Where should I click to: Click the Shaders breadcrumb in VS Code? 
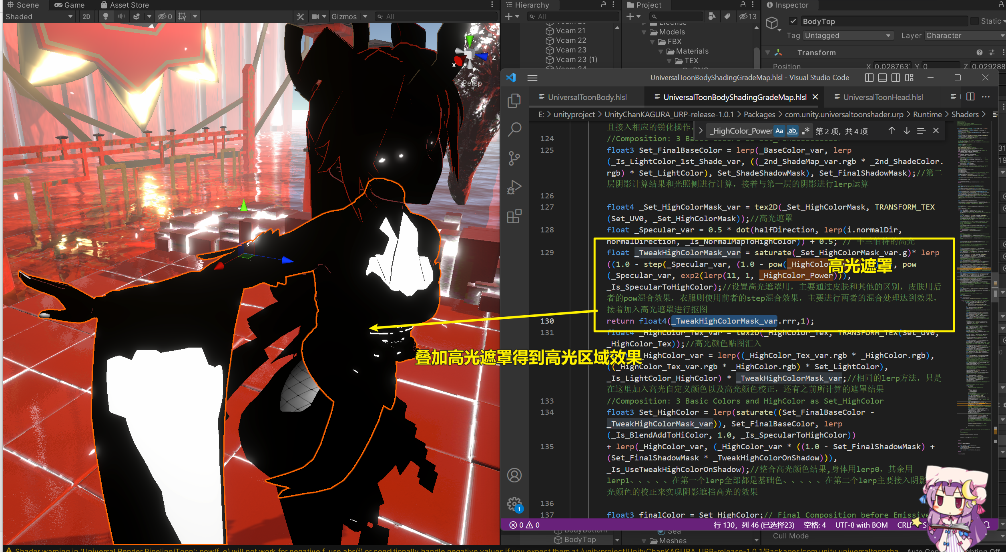(965, 114)
